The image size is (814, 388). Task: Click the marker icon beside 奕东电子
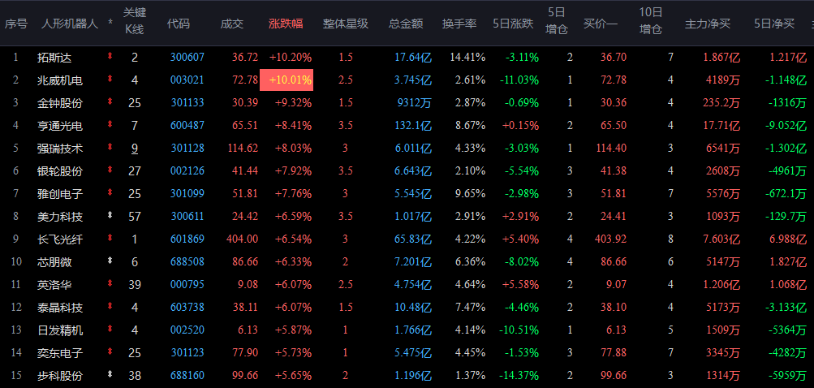point(110,352)
